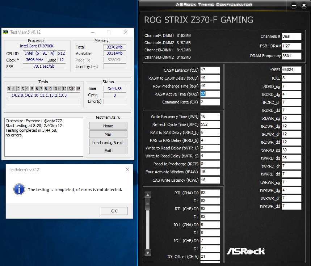The height and width of the screenshot is (266, 311).
Task: Click test number 0 box in Tests
Action: [9, 89]
